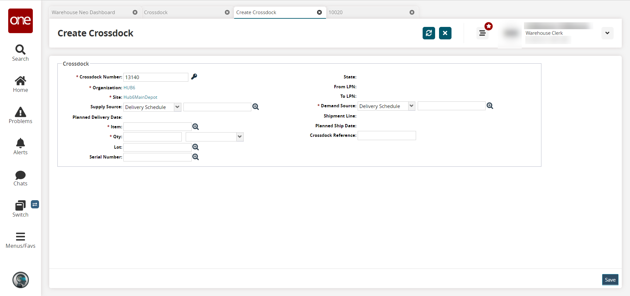This screenshot has width=630, height=296.
Task: Click the teal refresh icon button
Action: [x=429, y=33]
